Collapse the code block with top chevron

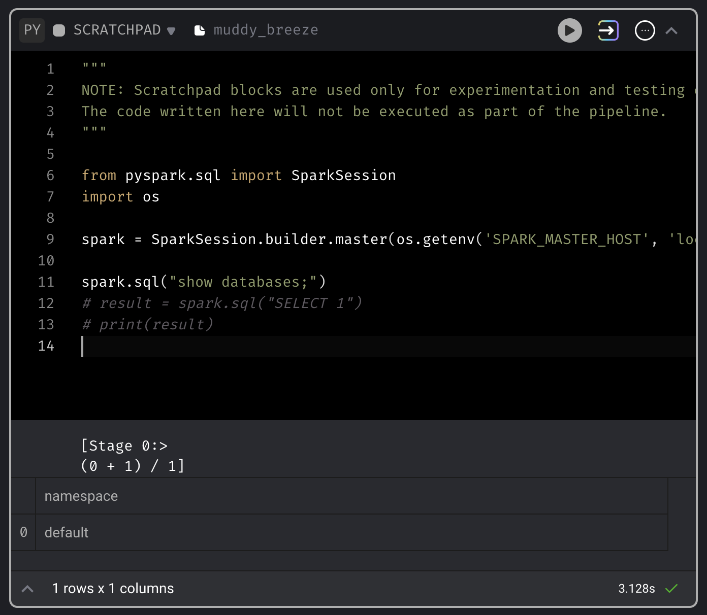pyautogui.click(x=671, y=31)
